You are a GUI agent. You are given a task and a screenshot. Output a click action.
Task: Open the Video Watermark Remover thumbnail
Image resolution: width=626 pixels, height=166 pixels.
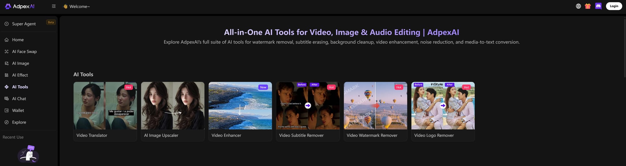(x=376, y=106)
